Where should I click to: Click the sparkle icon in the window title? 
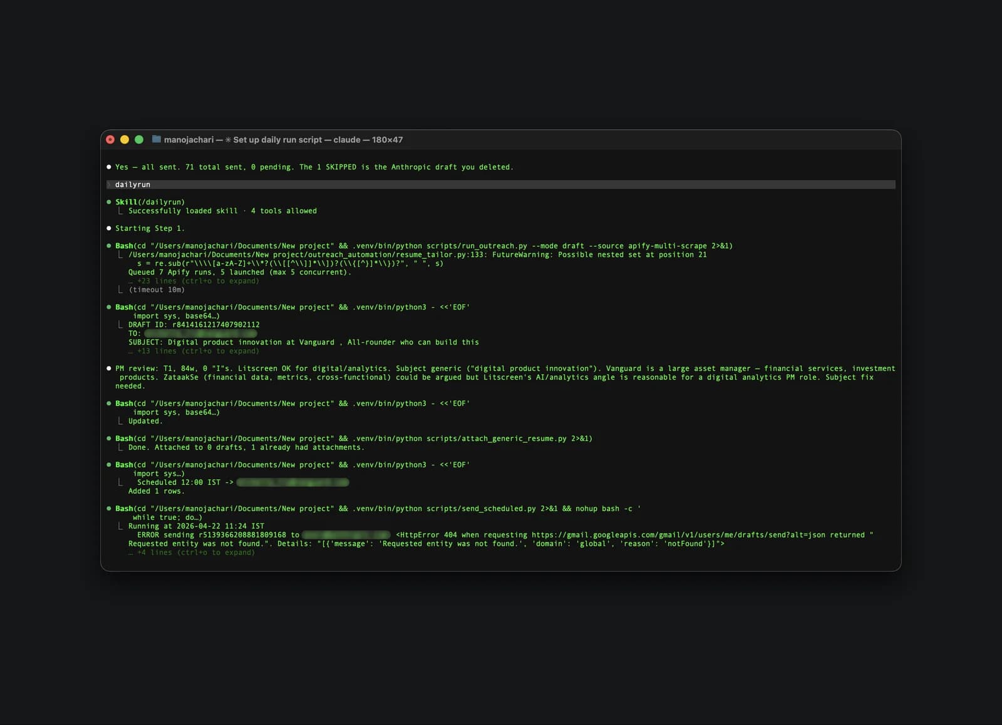(x=228, y=139)
